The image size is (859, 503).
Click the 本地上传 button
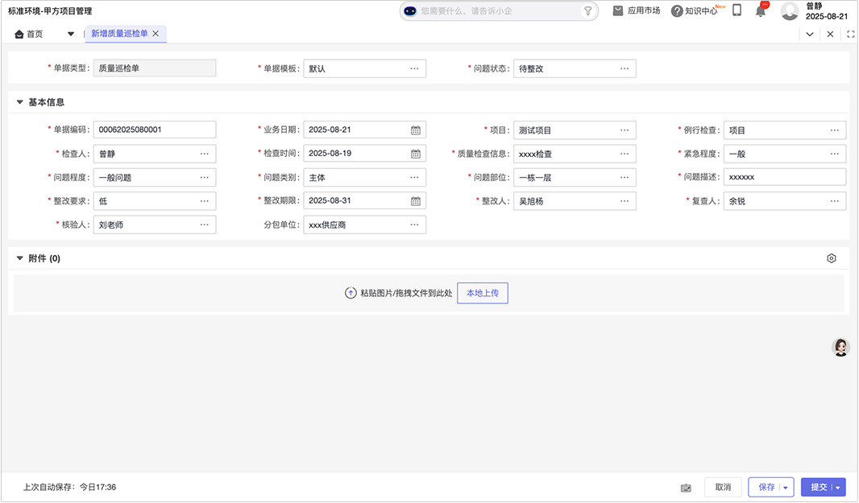pos(482,293)
